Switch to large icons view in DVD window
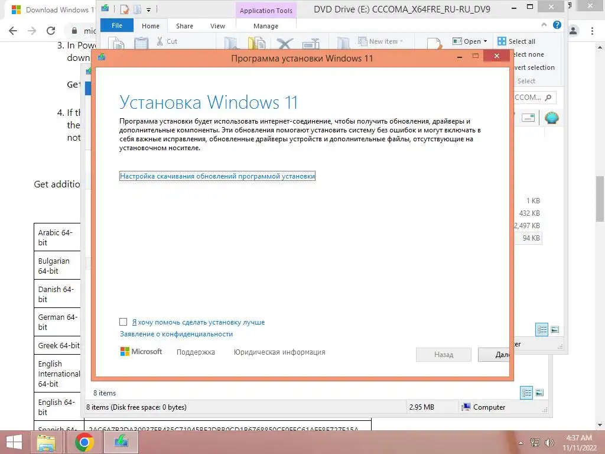Viewport: 605px width, 454px height. click(555, 329)
